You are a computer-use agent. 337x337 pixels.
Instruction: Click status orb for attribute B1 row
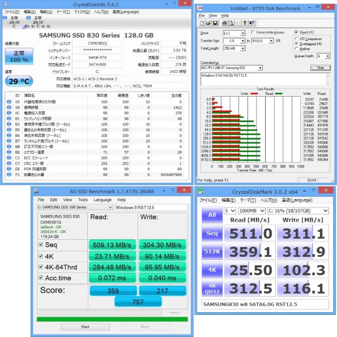point(9,118)
